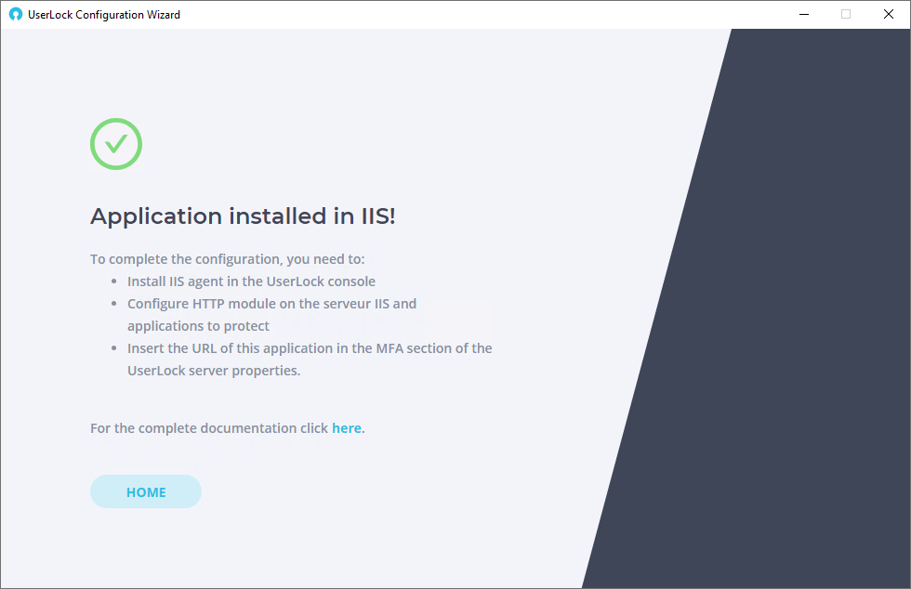Click the bullet dot before "Install IIS agent"

point(113,281)
